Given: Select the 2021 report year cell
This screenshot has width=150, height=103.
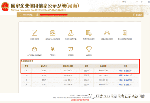Looking at the screenshot, I should coord(44,71).
